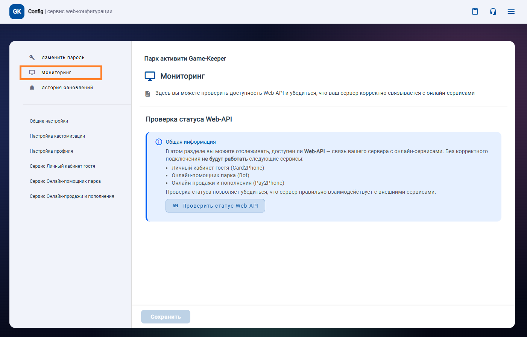Click the monitor icon beside Мониторинг in sidebar
The height and width of the screenshot is (337, 527).
click(x=32, y=73)
